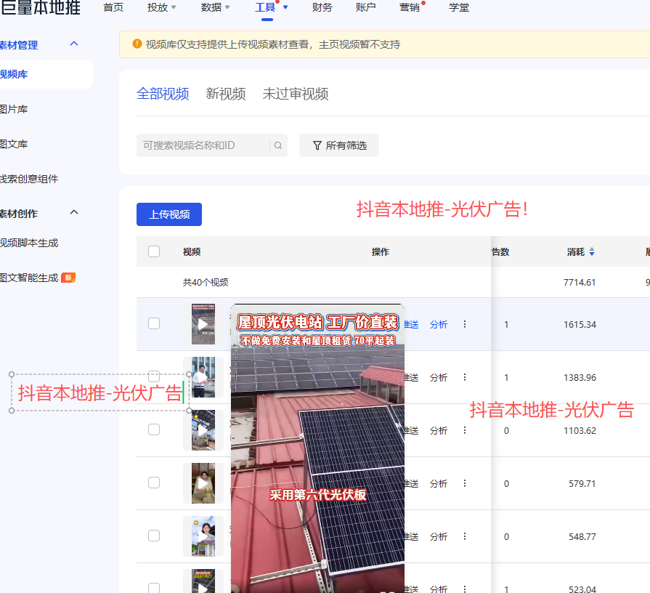Click 分析 link in 579.71 row
The width and height of the screenshot is (650, 593).
439,483
